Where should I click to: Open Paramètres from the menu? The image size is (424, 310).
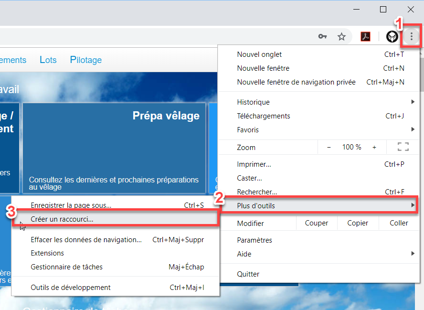(318, 240)
